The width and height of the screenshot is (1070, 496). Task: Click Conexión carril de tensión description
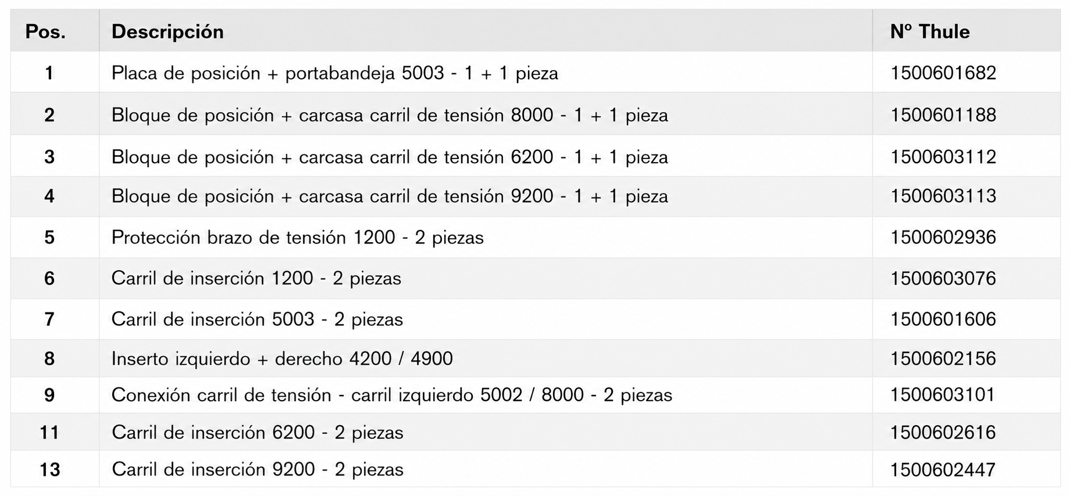(x=392, y=395)
